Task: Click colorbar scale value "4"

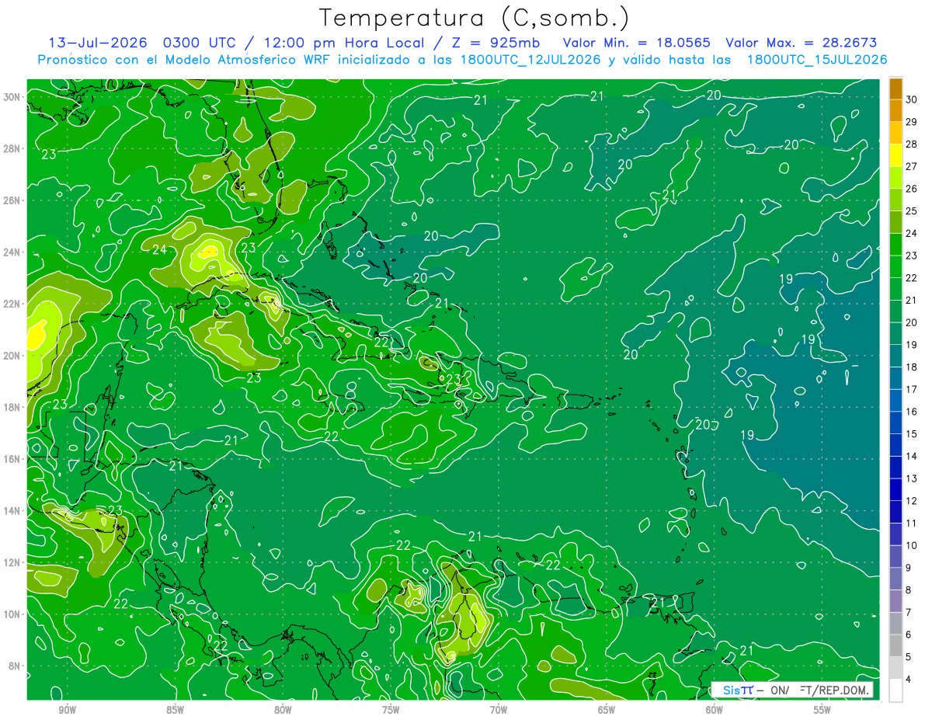Action: point(909,680)
